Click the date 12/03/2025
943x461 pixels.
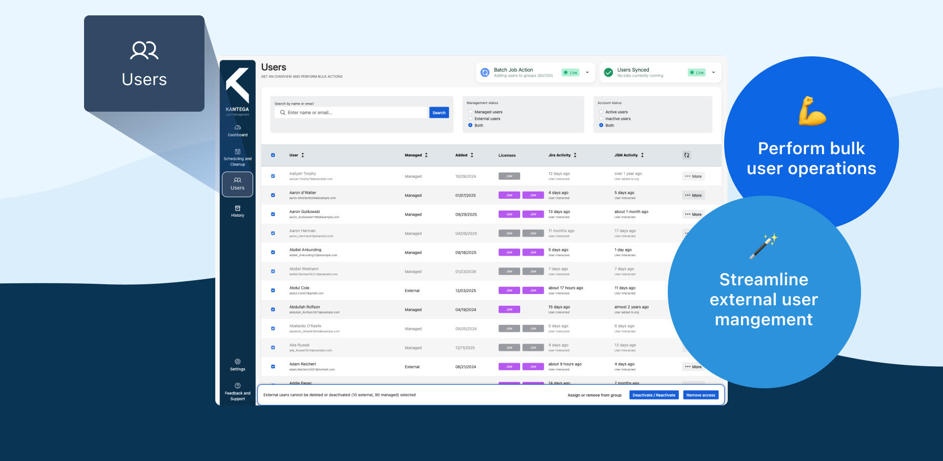coord(465,290)
